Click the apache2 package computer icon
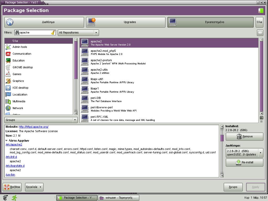The width and height of the screenshot is (268, 201). [85, 43]
